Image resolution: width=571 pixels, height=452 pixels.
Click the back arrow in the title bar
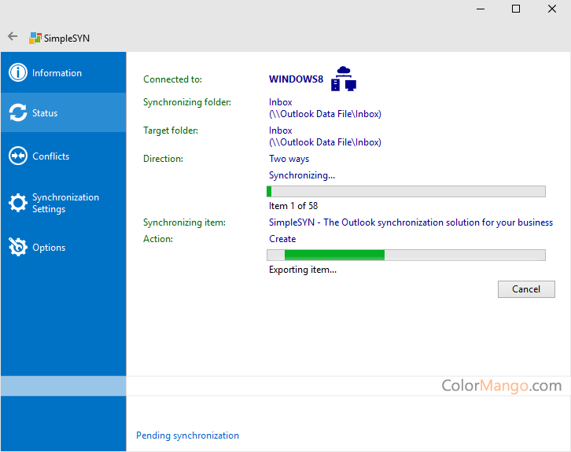coord(13,37)
